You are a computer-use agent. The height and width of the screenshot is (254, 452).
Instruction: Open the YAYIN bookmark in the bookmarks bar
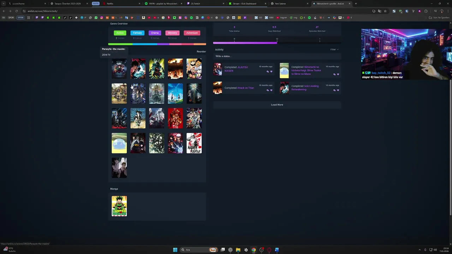coord(20,18)
